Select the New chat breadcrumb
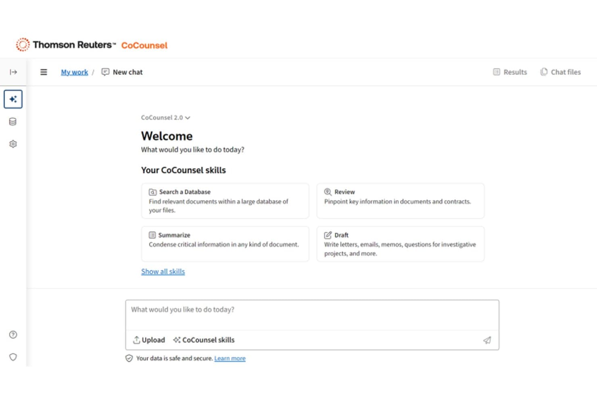 [122, 72]
